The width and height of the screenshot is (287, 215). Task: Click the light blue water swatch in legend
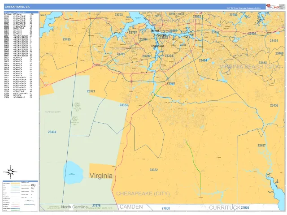(15, 187)
